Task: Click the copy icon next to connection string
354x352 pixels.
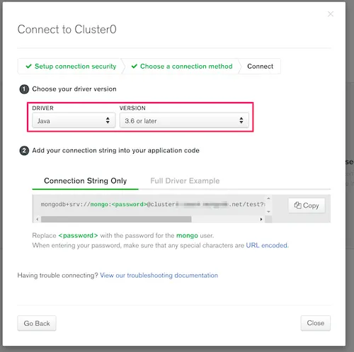Action: point(297,205)
